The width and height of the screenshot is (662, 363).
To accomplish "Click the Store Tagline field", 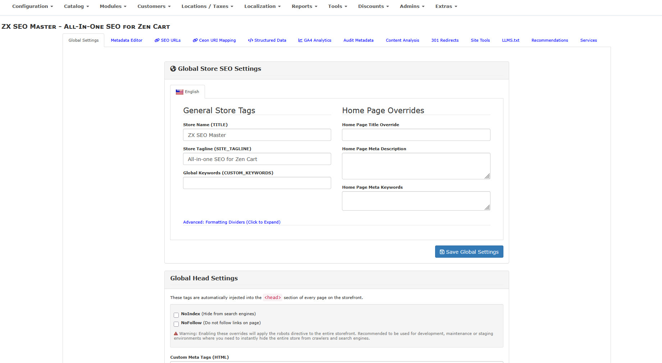I will 257,159.
